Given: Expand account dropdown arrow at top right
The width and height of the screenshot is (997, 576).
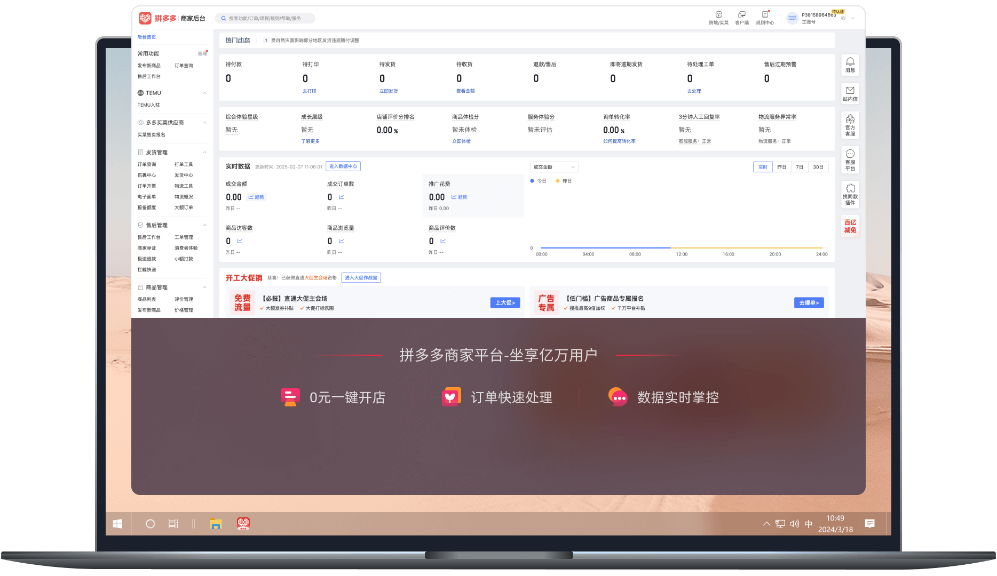Looking at the screenshot, I should [852, 18].
